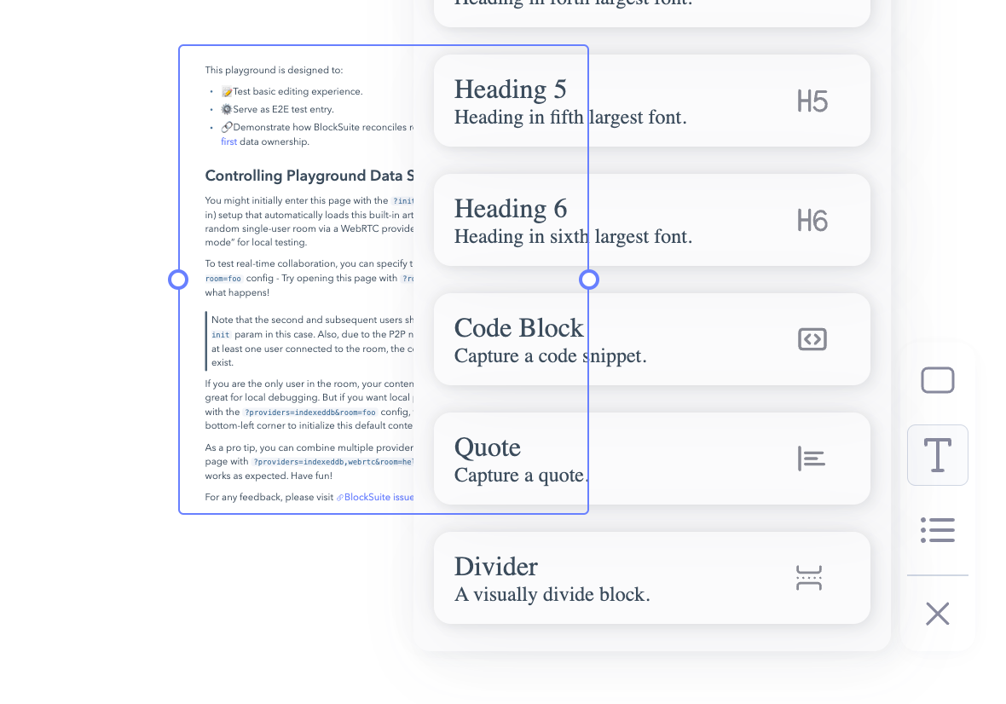Click the 'first' hyperlink in the bullet list
The width and height of the screenshot is (1006, 704).
tap(228, 141)
